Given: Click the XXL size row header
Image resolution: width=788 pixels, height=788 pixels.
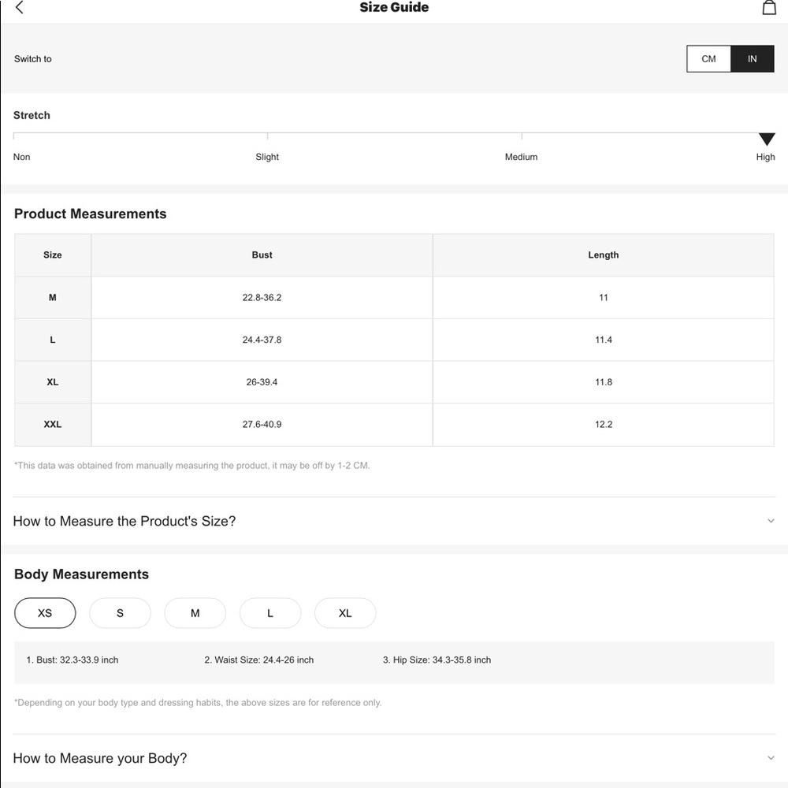Looking at the screenshot, I should (x=53, y=425).
